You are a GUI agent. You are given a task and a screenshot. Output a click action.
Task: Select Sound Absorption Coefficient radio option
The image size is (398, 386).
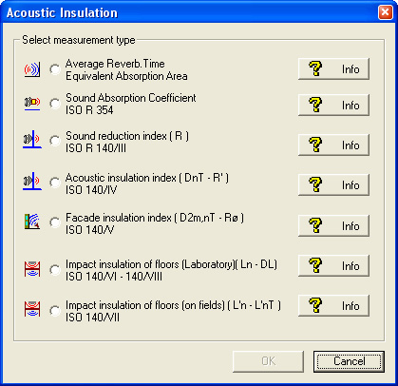coord(55,104)
